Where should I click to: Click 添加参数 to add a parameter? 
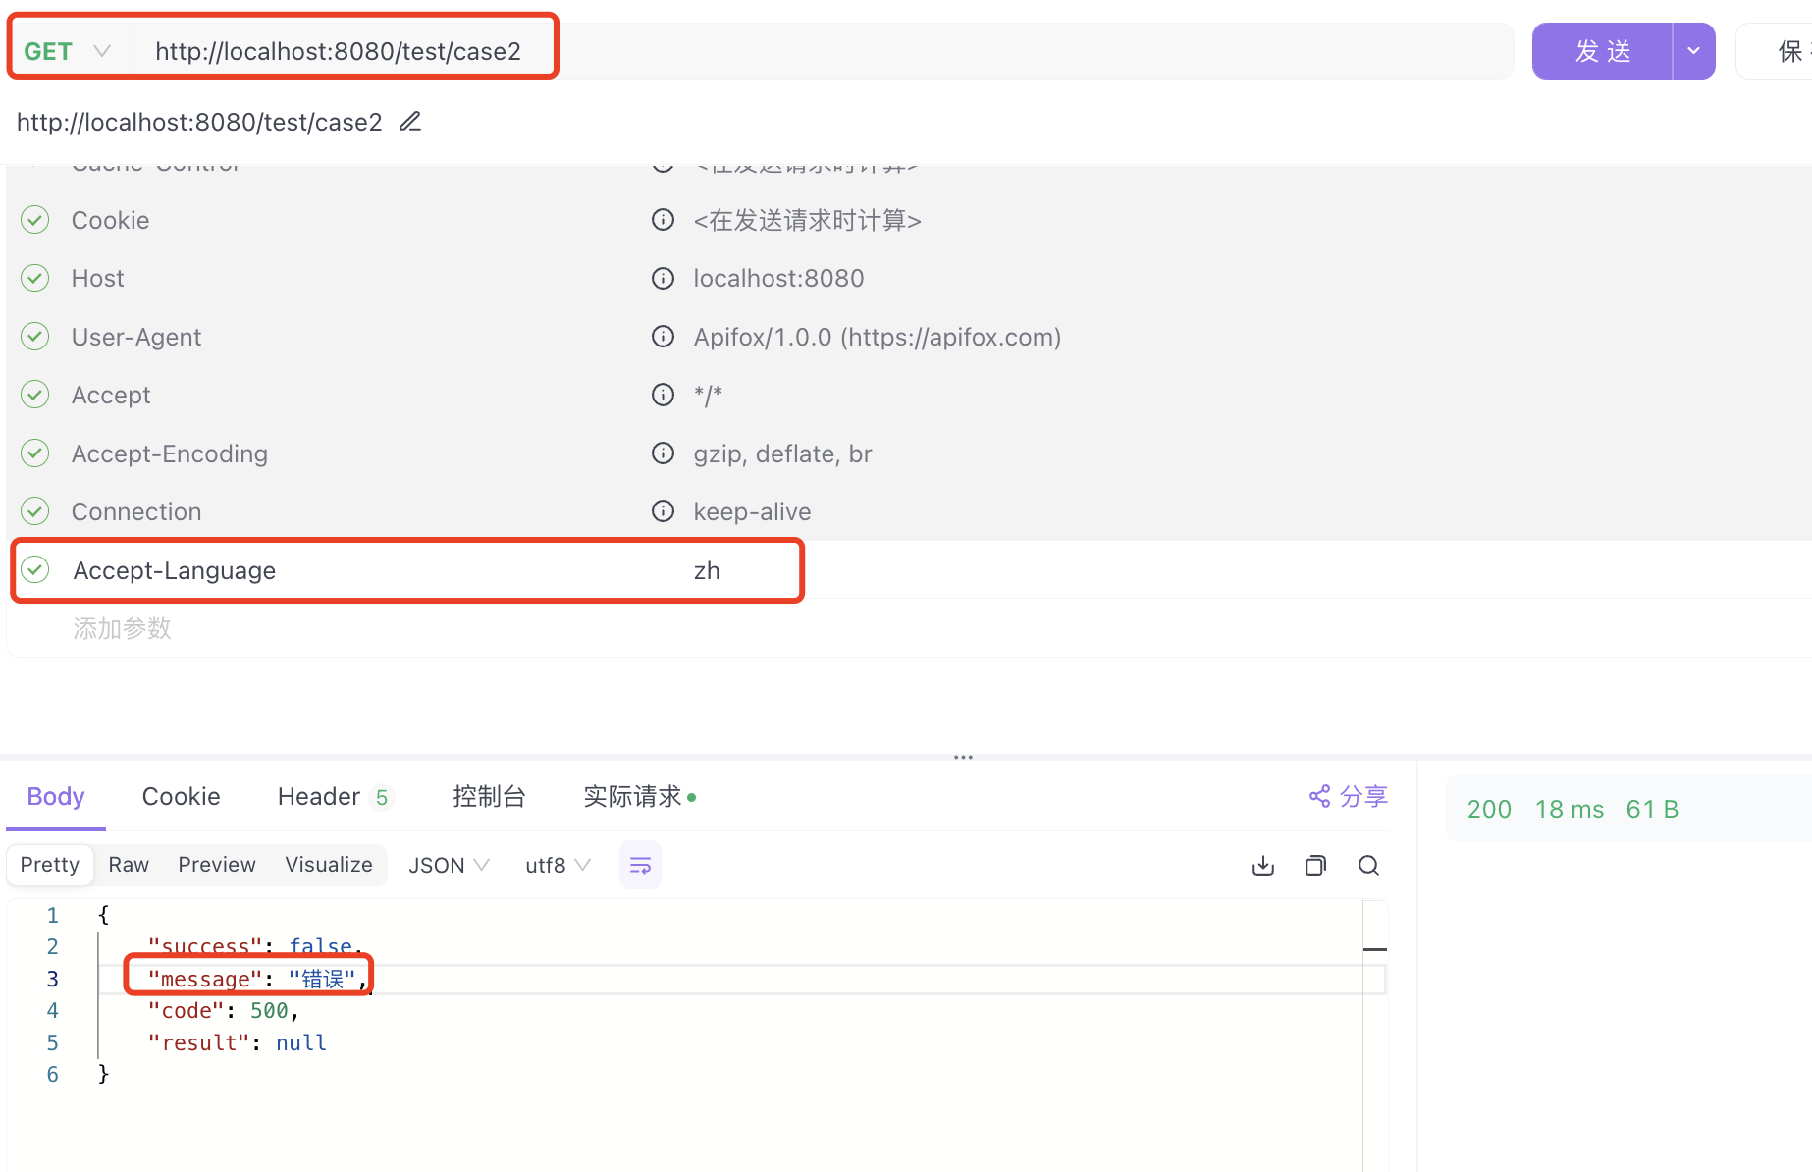coord(122,628)
